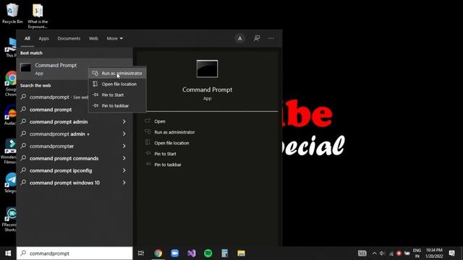Show hidden system tray icons
This screenshot has height=260, width=463.
[x=374, y=253]
